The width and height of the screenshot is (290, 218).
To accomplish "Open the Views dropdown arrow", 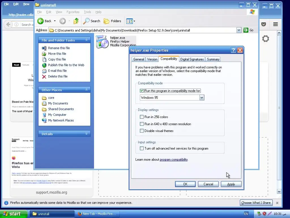I will tap(134, 21).
